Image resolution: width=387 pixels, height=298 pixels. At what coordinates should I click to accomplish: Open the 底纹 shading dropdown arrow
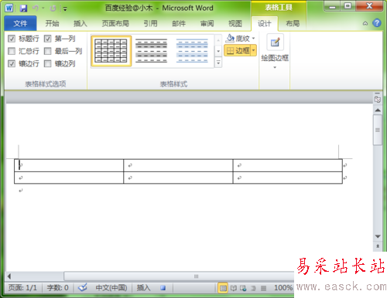[253, 39]
